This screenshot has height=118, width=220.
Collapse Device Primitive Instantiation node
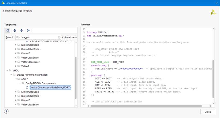11,75
